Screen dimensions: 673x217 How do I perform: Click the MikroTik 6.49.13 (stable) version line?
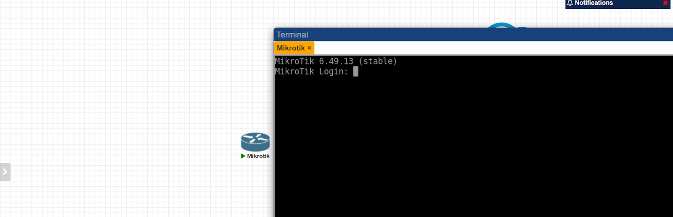336,61
